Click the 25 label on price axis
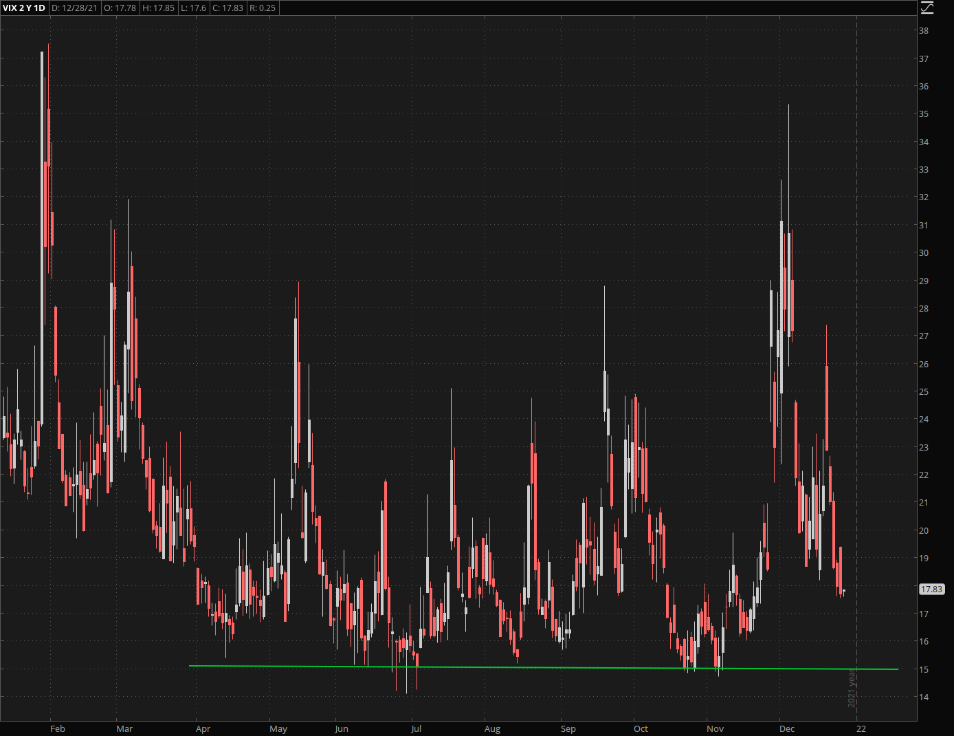This screenshot has height=736, width=954. 924,391
